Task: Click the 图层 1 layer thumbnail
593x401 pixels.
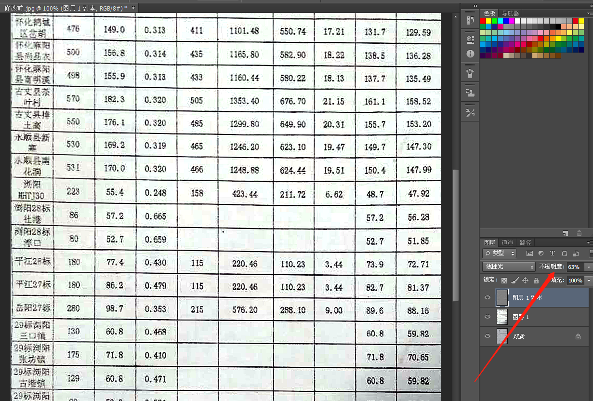Action: click(x=502, y=317)
